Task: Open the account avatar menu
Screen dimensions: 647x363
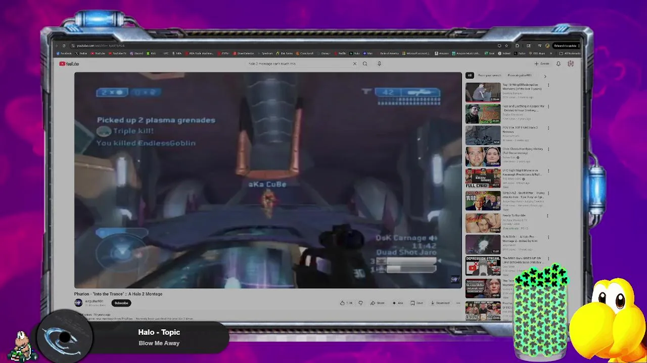Action: [x=571, y=64]
